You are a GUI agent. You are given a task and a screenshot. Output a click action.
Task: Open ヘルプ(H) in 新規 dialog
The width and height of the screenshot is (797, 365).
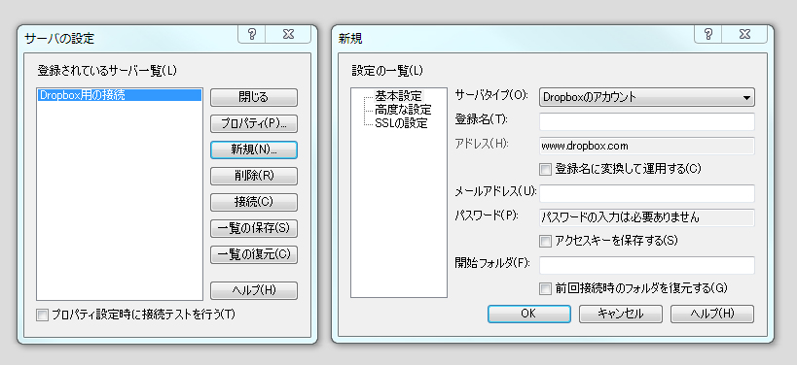[x=712, y=314]
